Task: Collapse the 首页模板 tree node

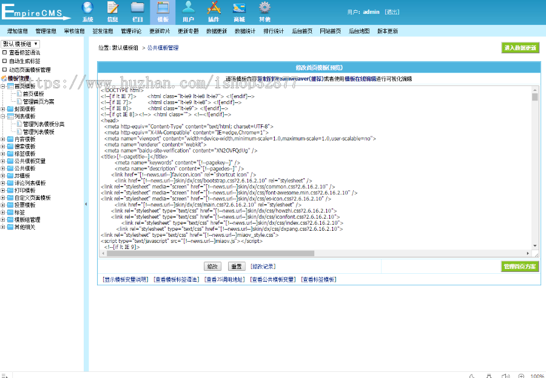Action: (3, 86)
